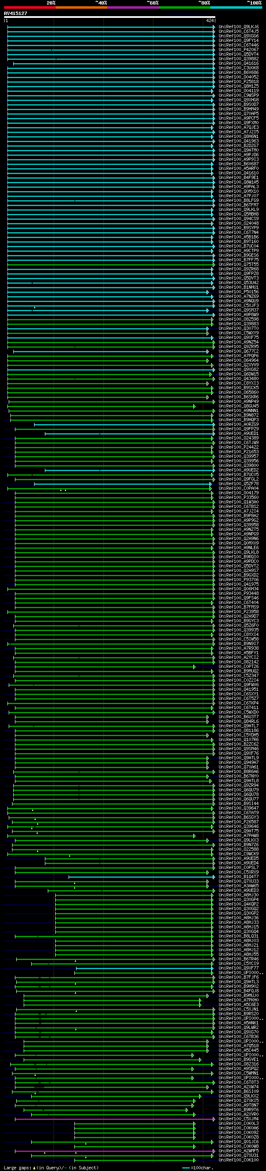Open the UniRef100_A5ANK1 entry
This screenshot has height=1171, width=266.
click(x=239, y=1022)
